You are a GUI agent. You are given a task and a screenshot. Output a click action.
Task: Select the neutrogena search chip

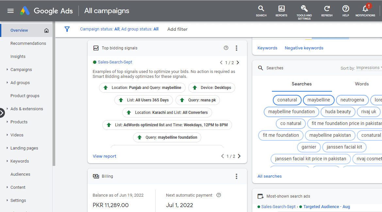352,100
